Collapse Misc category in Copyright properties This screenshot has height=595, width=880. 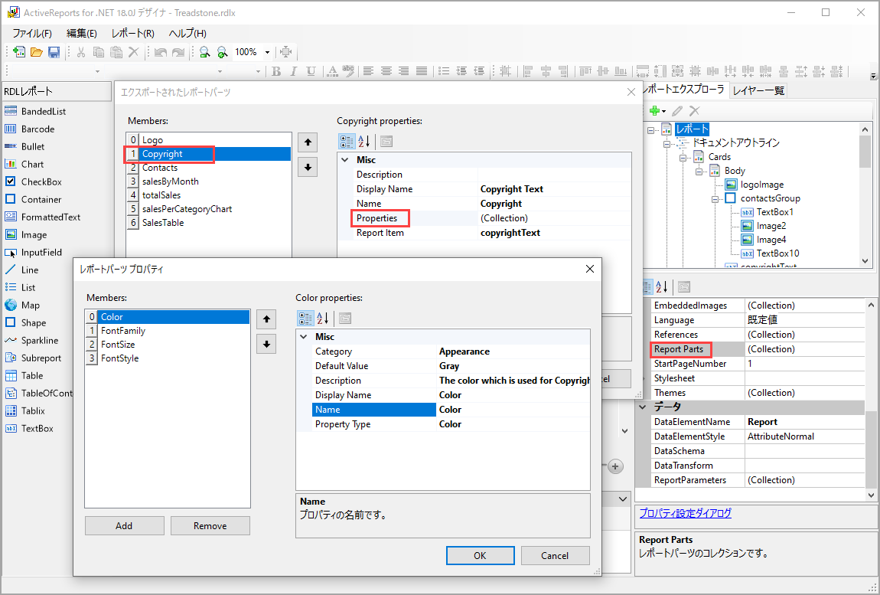345,159
